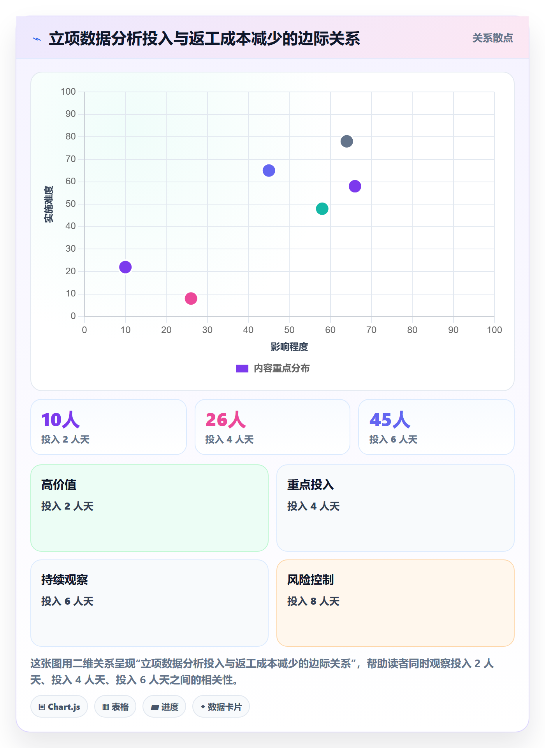
Task: Click the y-axis title 实施难度
Action: click(x=49, y=204)
